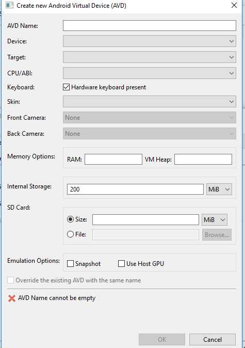Open the Skin dropdown
This screenshot has height=348, width=245.
149,101
